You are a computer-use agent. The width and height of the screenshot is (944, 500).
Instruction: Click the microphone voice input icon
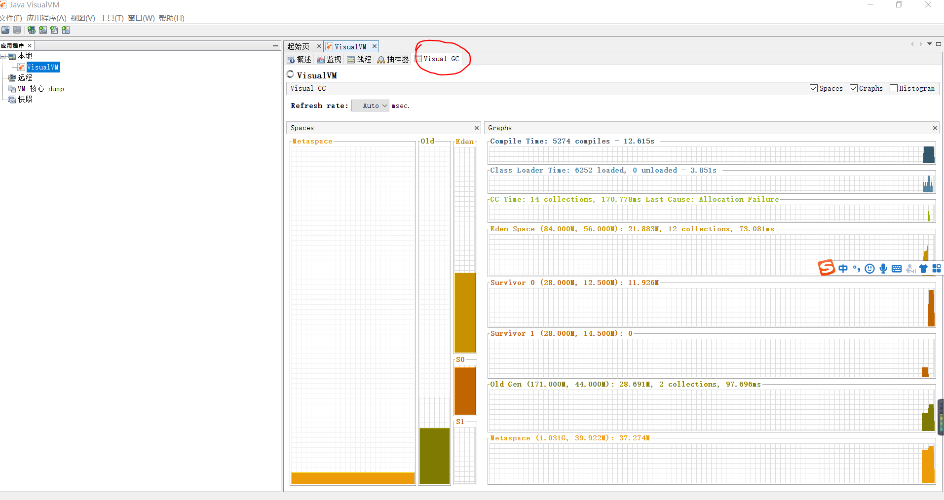click(x=883, y=269)
